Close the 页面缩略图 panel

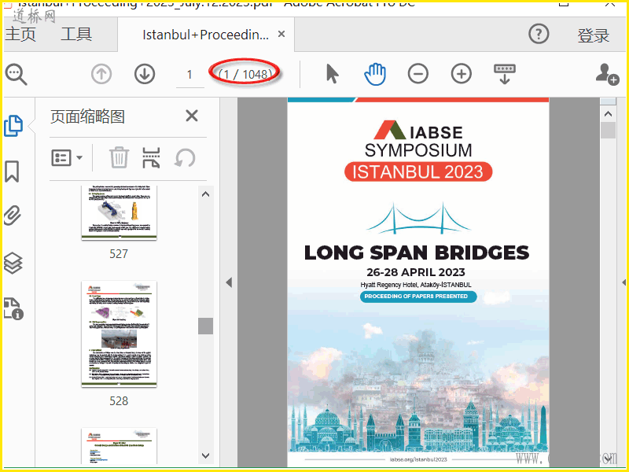coord(192,116)
